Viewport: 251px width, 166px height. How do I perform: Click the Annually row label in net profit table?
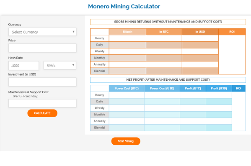tap(100, 121)
